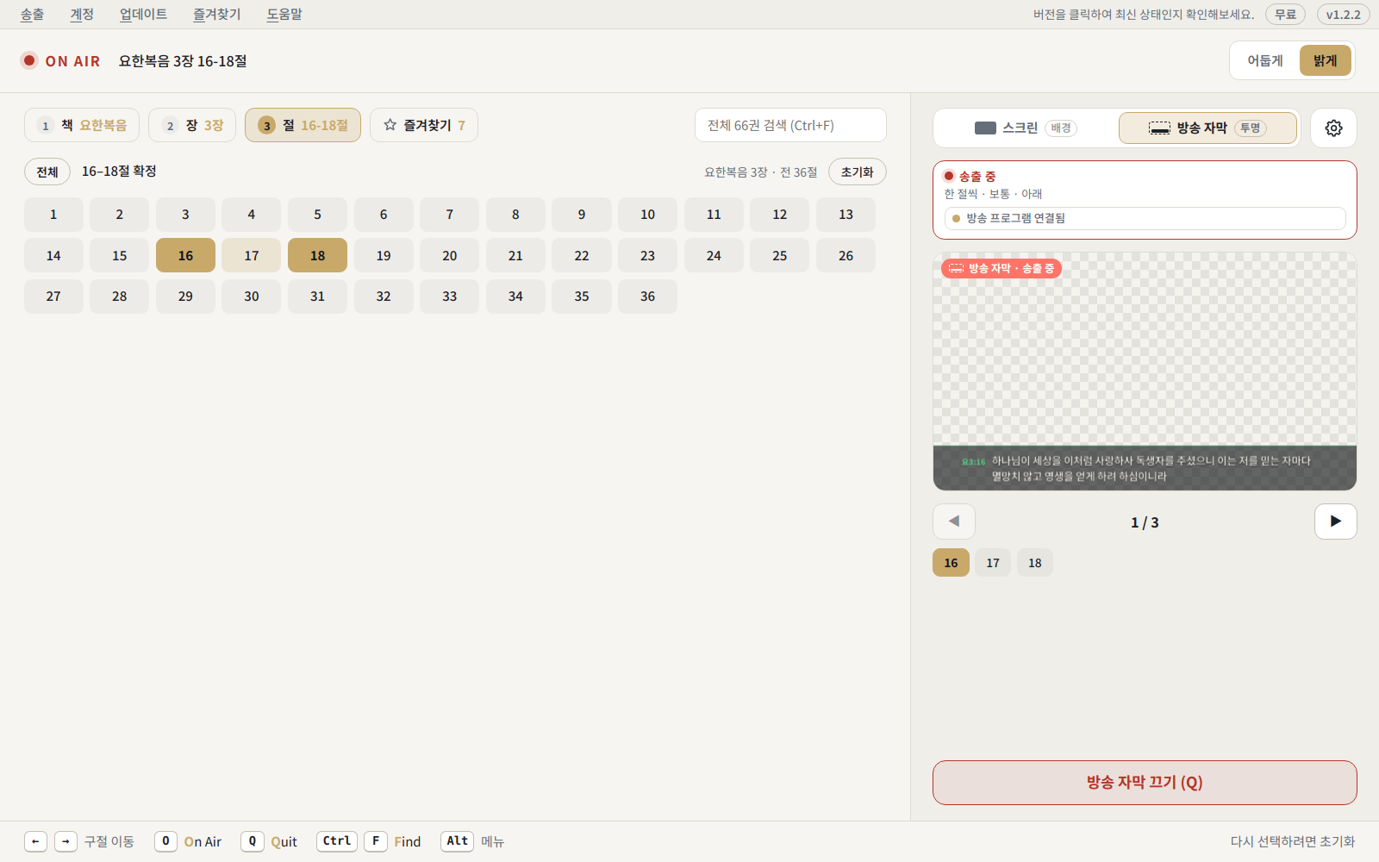Open step 1 책 요한복음 selector
This screenshot has height=862, width=1379.
coord(82,125)
